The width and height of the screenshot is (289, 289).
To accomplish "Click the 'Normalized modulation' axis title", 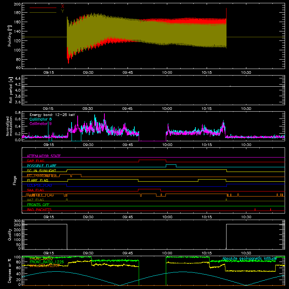I will click(9, 126).
